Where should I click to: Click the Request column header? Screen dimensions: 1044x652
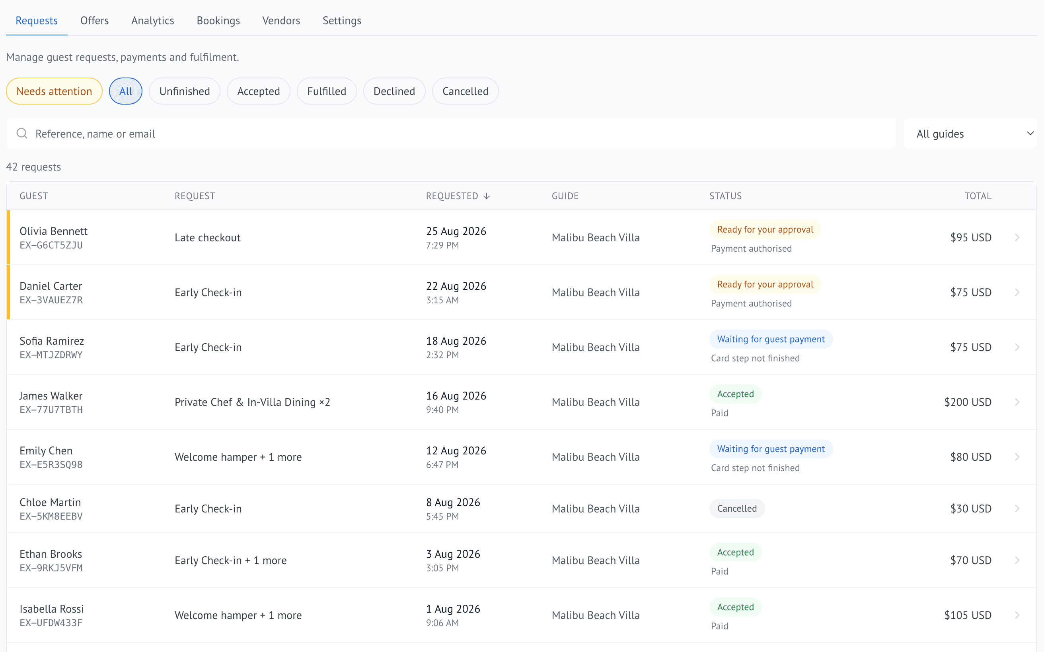[195, 196]
